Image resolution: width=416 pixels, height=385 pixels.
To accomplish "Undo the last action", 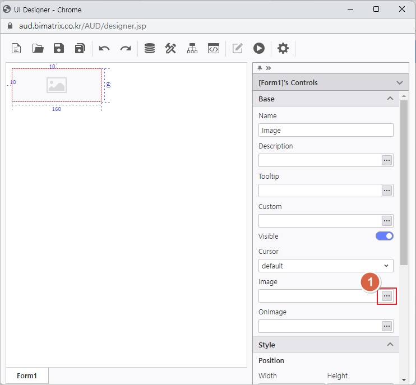I will click(x=104, y=48).
